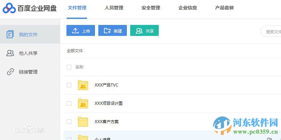This screenshot has width=281, height=140.
Task: Click the people icon on 共享 button
Action: (x=139, y=31)
